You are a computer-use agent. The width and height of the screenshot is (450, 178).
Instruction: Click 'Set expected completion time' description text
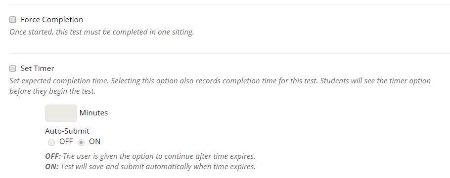(x=59, y=81)
